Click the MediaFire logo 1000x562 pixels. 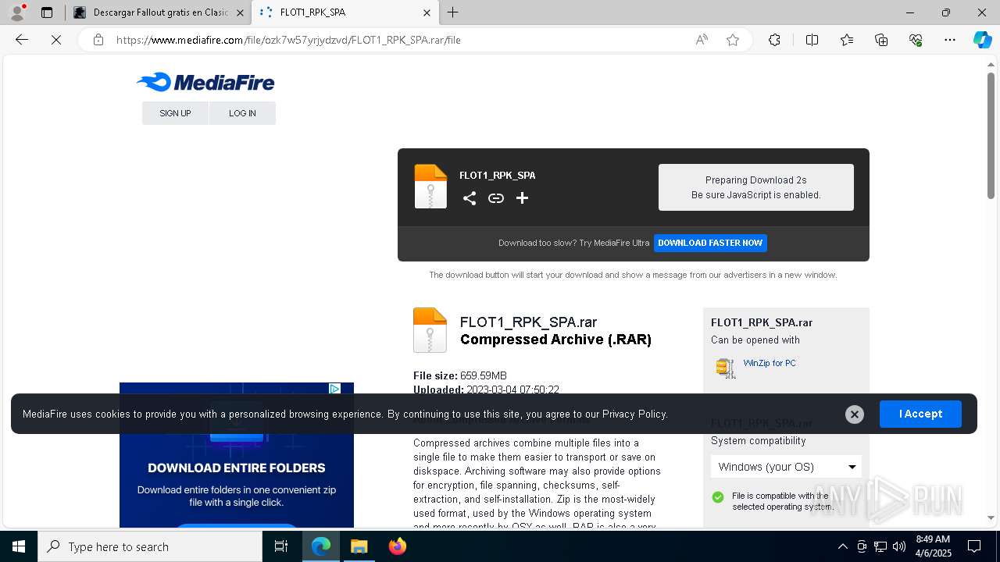point(205,82)
